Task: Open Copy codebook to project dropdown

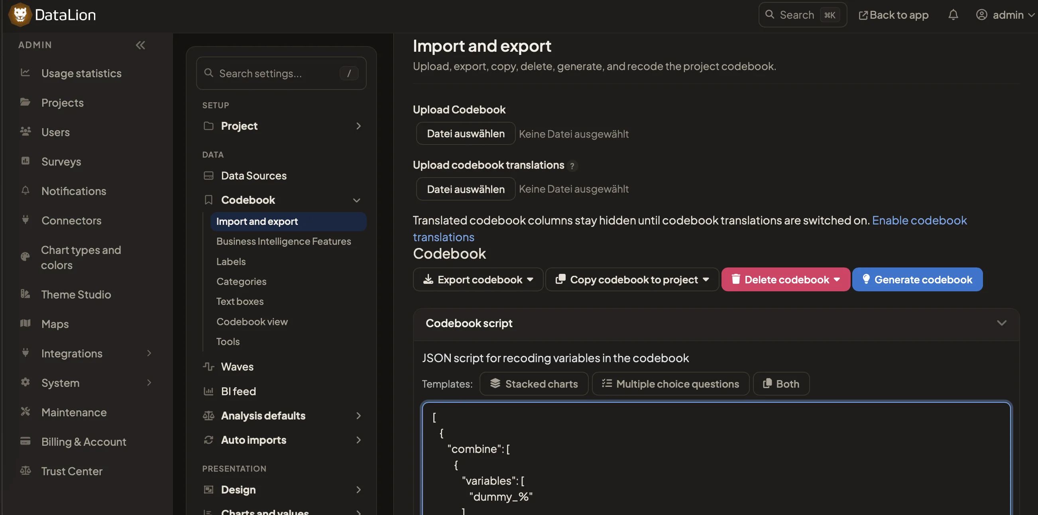Action: (x=632, y=279)
